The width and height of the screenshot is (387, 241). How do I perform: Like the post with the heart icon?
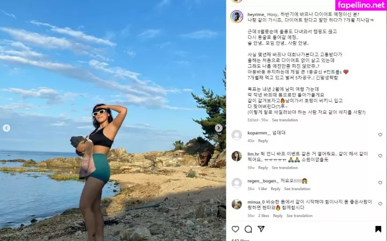235,229
